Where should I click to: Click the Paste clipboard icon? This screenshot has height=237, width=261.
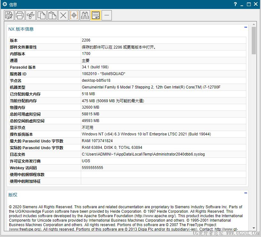point(52,15)
